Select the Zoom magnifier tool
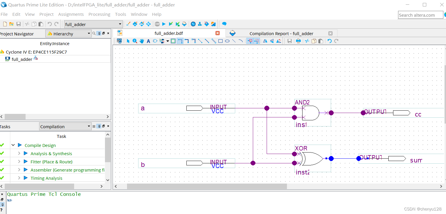The width and height of the screenshot is (446, 214). (x=135, y=41)
